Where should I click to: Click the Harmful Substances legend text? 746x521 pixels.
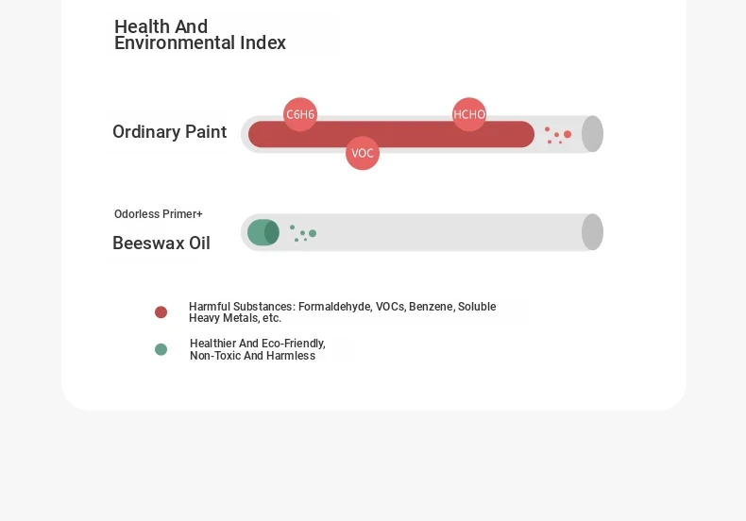[x=343, y=312]
